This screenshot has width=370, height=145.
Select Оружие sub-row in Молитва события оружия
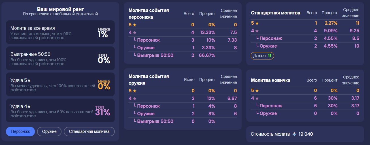coord(183,114)
